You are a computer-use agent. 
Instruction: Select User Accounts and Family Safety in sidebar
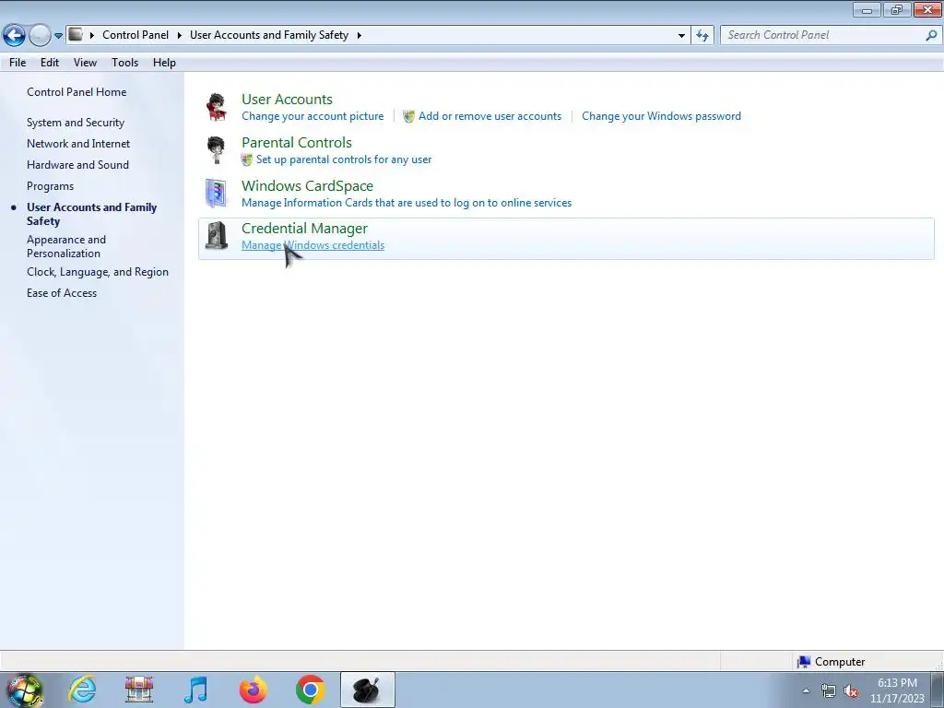pyautogui.click(x=91, y=214)
